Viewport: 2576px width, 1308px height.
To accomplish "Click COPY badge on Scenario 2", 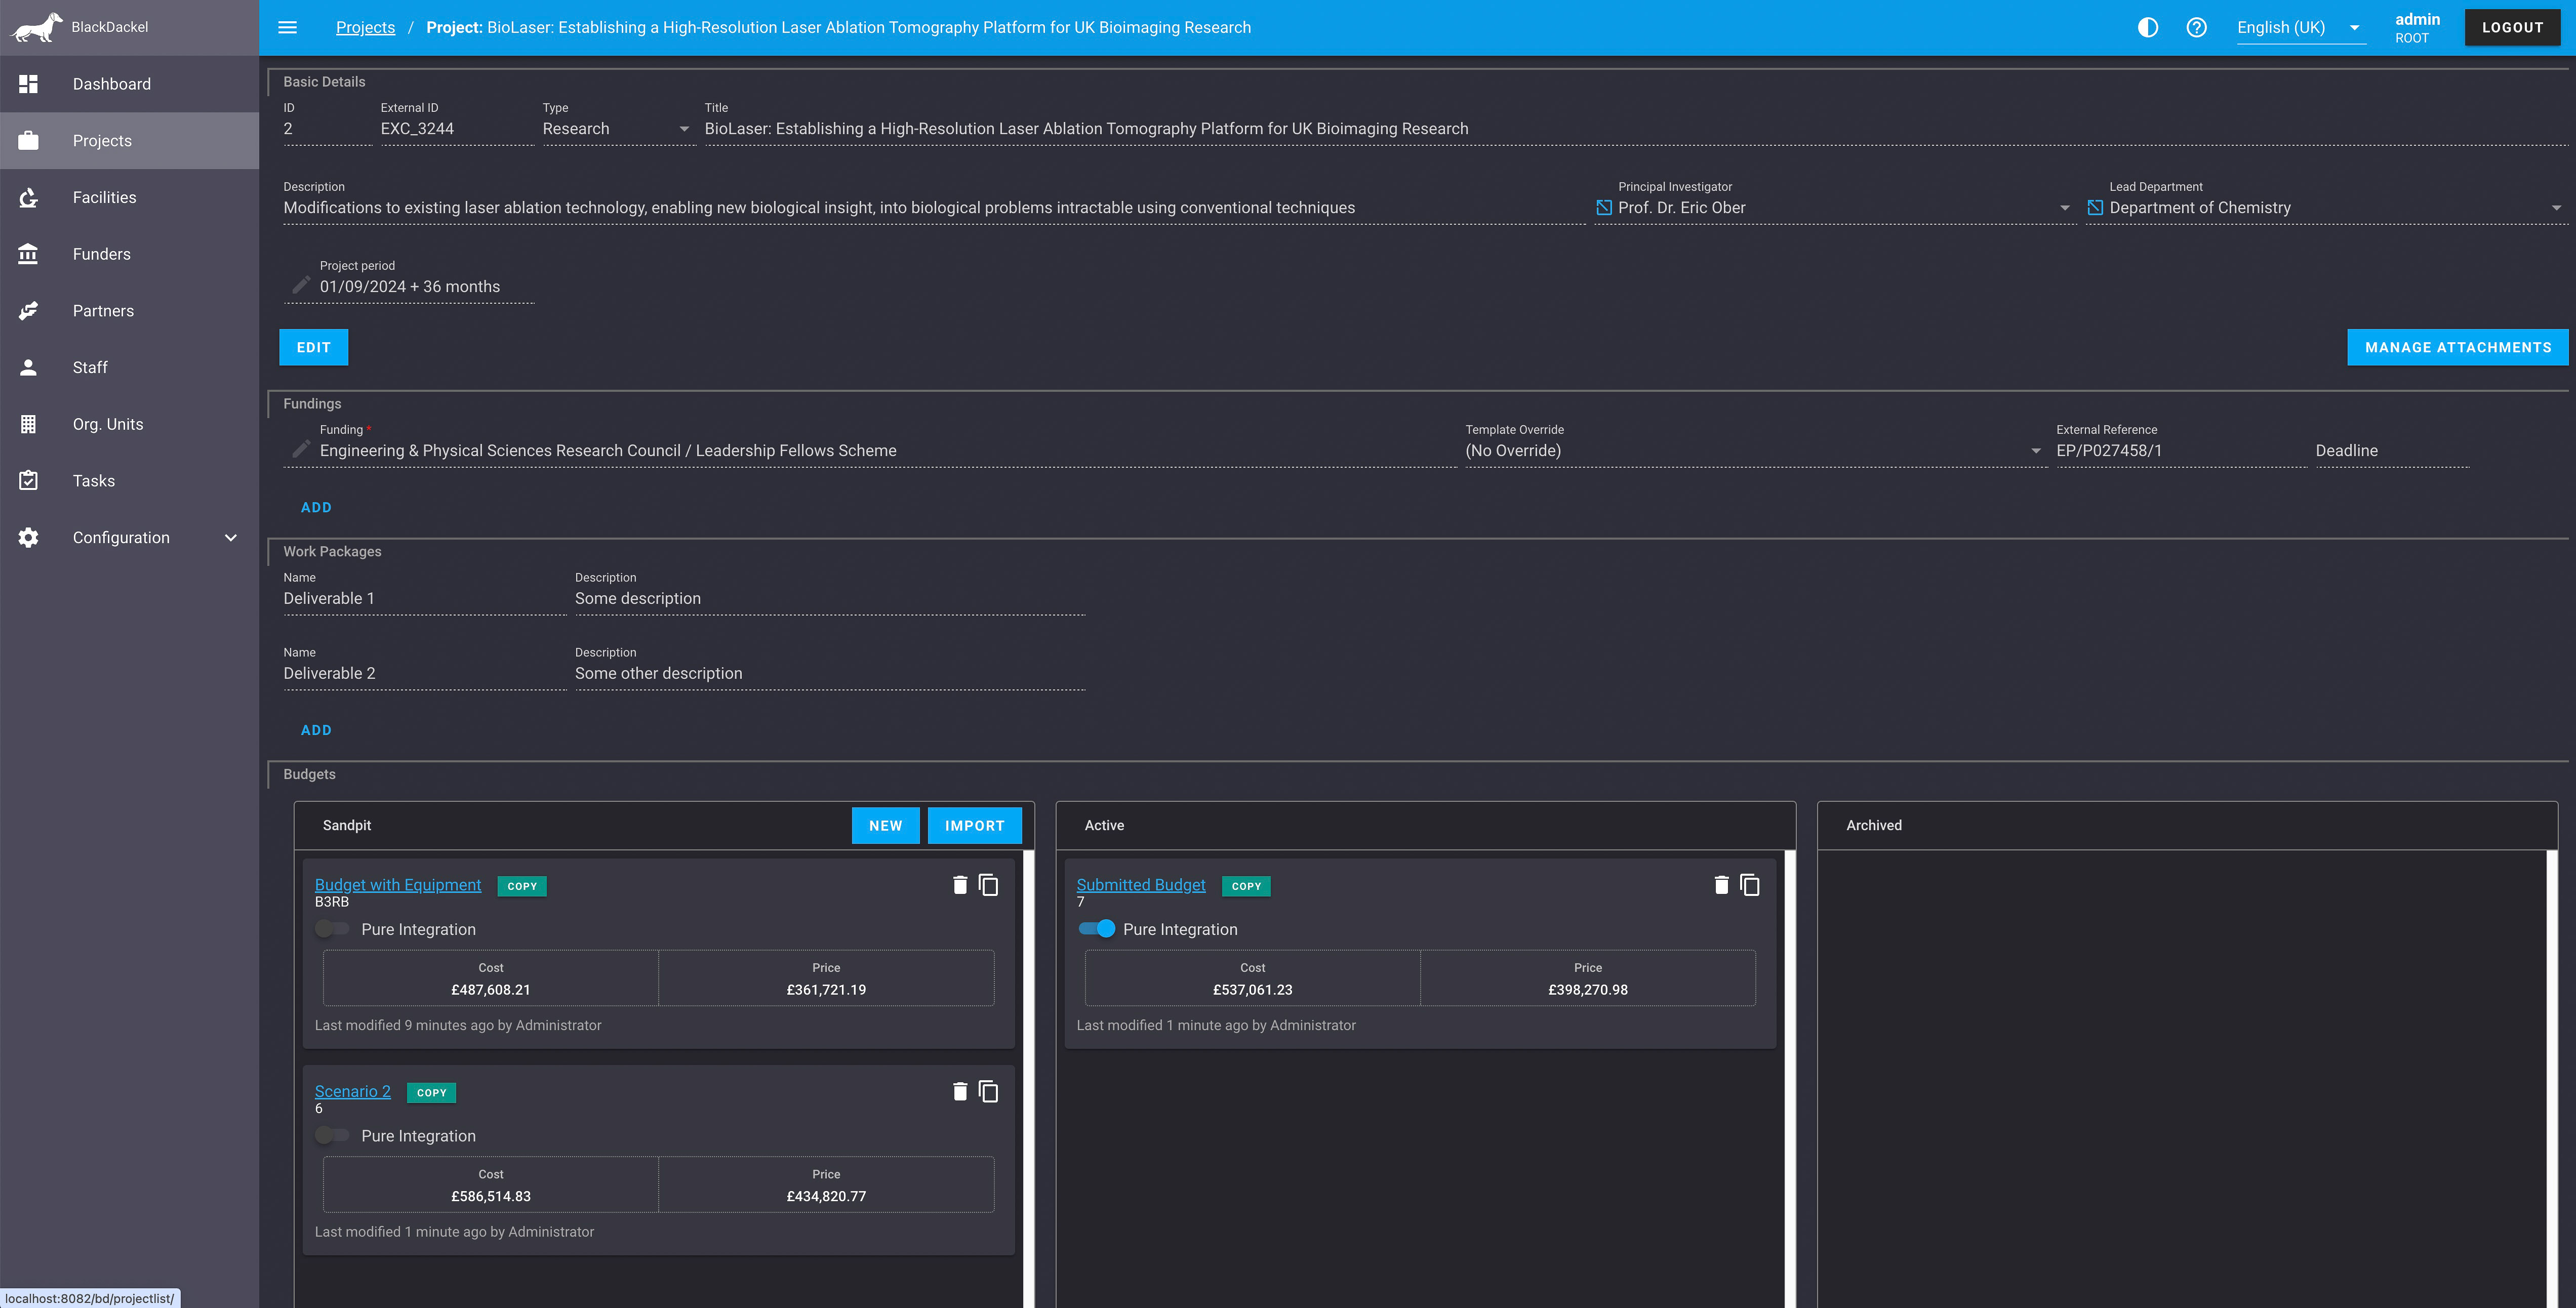I will pyautogui.click(x=431, y=1092).
